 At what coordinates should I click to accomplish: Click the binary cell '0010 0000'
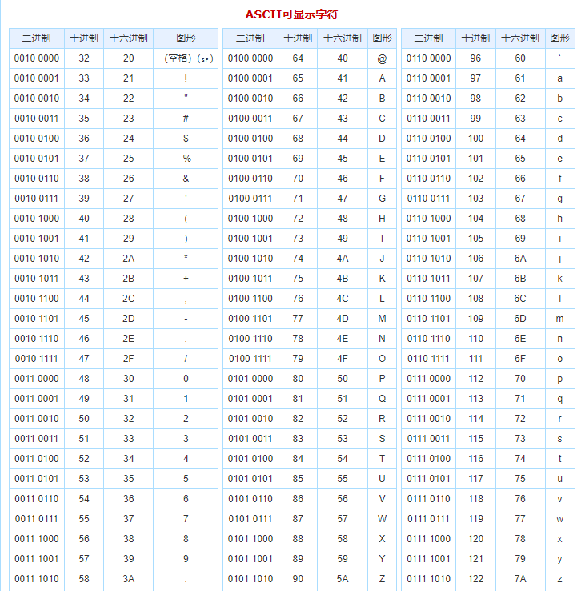37,58
